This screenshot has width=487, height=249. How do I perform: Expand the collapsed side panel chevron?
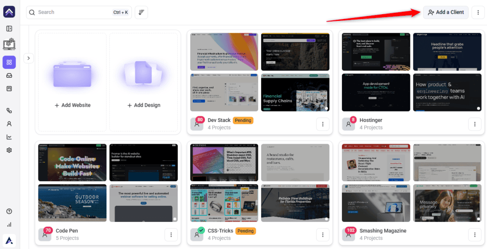click(x=29, y=58)
